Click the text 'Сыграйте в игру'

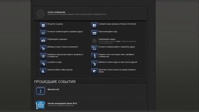coord(54,62)
